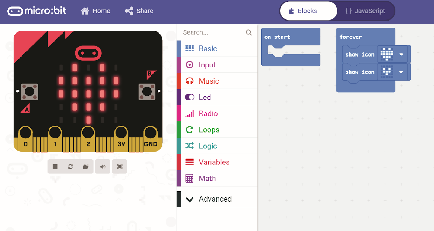
Task: Switch to Blocks editor view
Action: [309, 11]
